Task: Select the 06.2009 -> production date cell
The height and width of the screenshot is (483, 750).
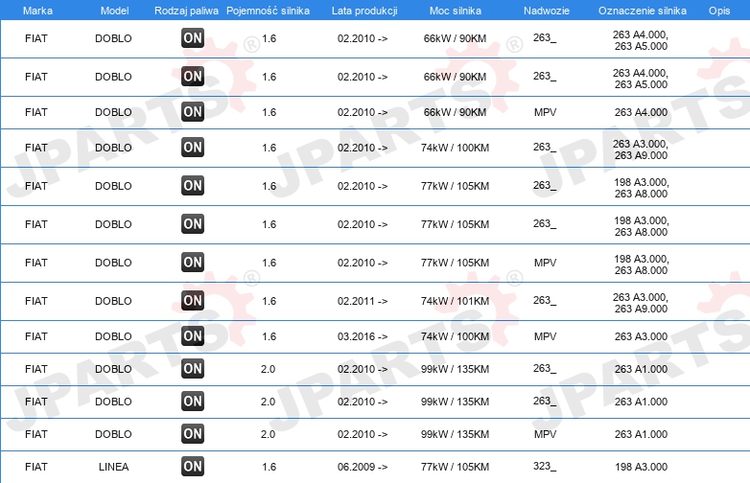Action: (363, 467)
